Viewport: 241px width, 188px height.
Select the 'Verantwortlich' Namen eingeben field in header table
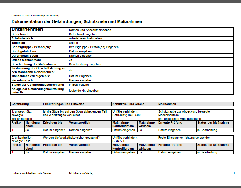point(150,80)
